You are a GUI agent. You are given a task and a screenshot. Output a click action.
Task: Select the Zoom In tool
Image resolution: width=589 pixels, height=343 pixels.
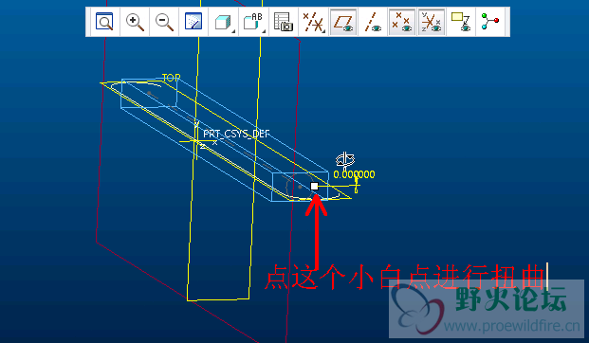click(135, 22)
